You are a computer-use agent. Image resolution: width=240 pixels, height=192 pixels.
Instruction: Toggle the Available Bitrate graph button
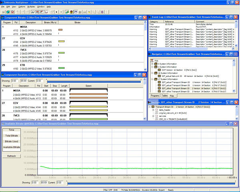12,148
